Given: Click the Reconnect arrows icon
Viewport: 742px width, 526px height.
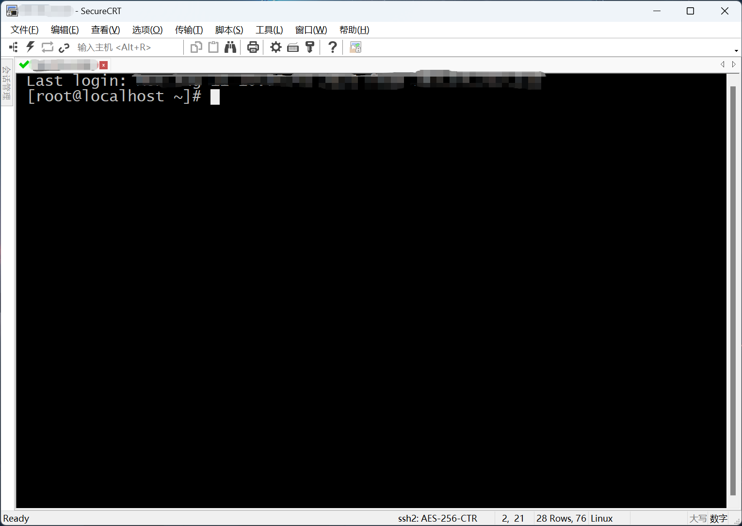Looking at the screenshot, I should point(47,47).
